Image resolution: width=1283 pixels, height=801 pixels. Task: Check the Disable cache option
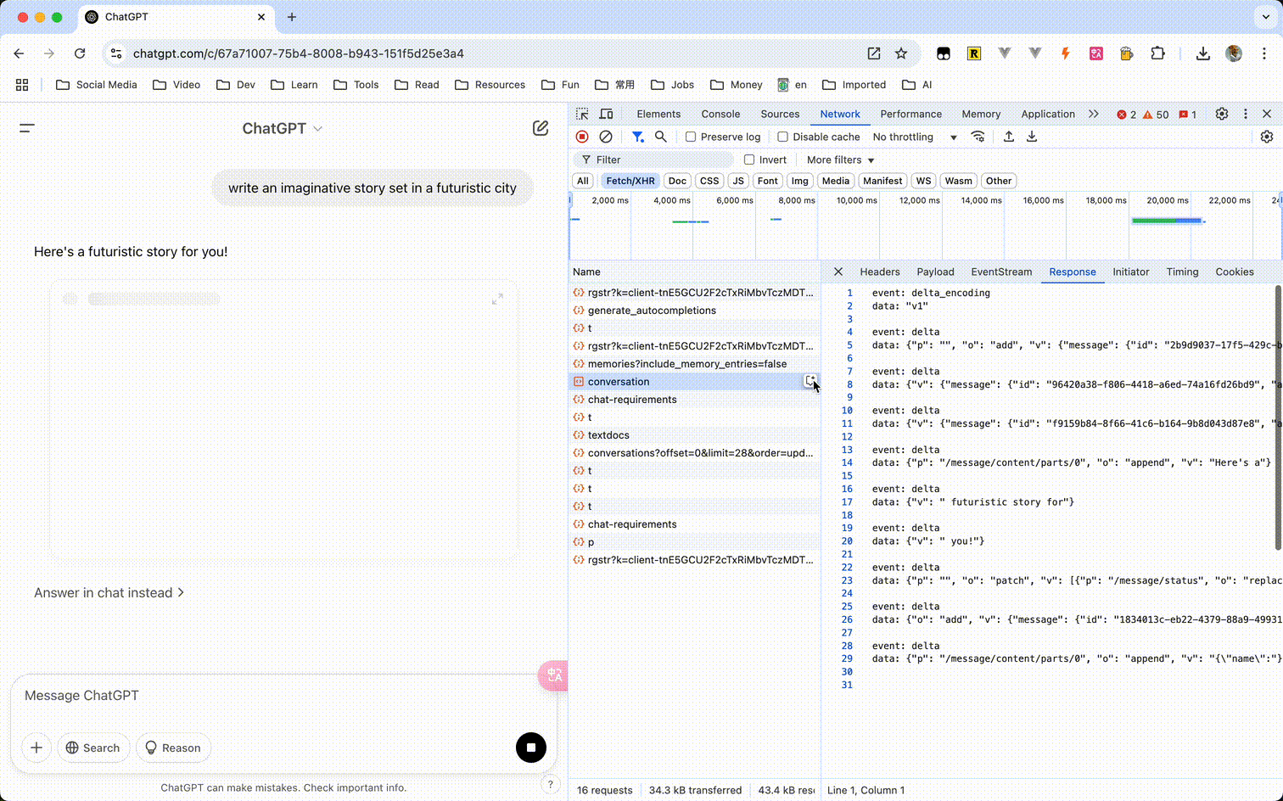click(783, 137)
